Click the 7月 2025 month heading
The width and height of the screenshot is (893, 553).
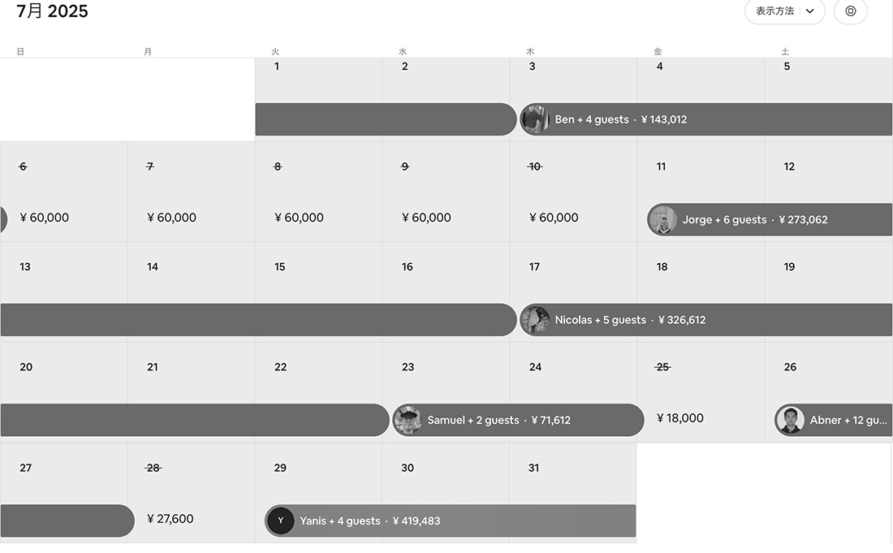pos(52,11)
